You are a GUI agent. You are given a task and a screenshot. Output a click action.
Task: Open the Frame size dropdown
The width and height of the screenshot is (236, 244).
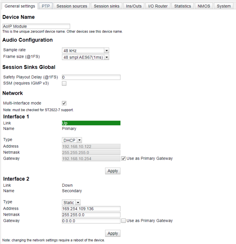tap(86, 57)
